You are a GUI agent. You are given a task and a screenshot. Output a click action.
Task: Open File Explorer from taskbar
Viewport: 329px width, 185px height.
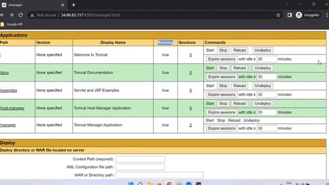click(150, 184)
